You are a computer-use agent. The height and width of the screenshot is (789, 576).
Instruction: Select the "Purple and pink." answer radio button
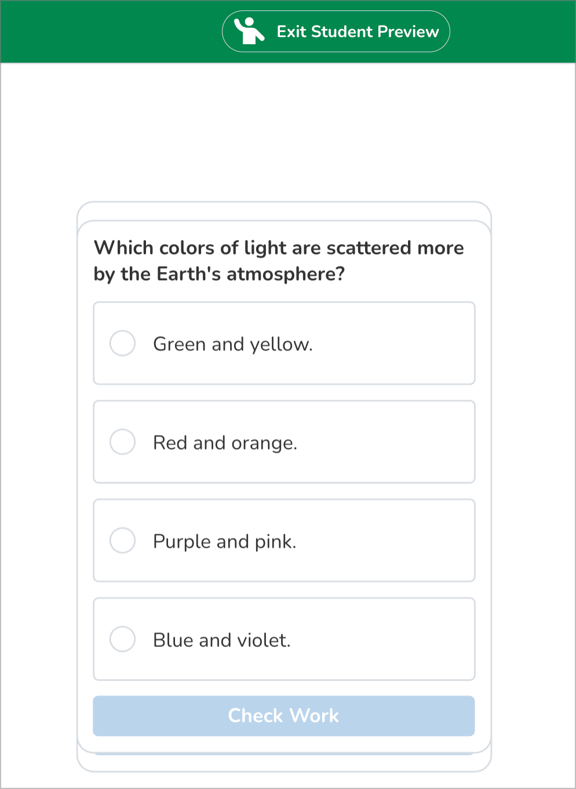pyautogui.click(x=122, y=541)
